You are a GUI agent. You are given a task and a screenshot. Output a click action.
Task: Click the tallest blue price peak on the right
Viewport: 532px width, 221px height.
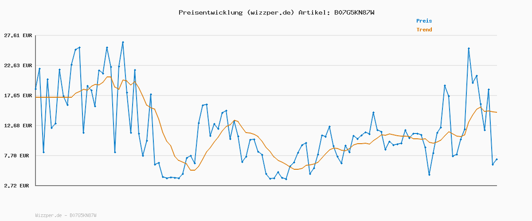[x=469, y=49]
